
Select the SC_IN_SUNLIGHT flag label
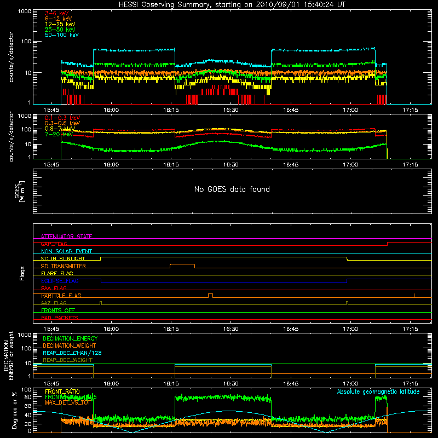tap(63, 258)
